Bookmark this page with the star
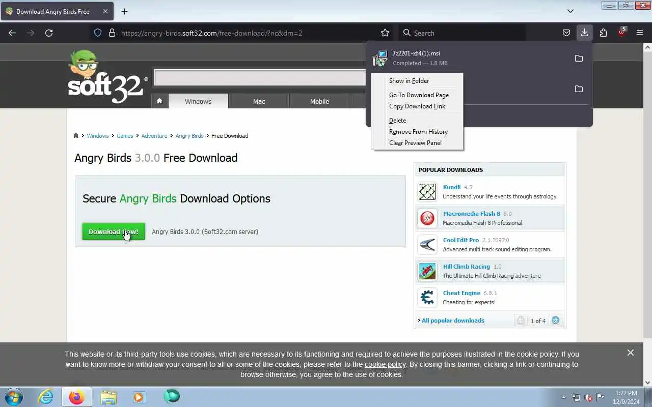Image resolution: width=652 pixels, height=407 pixels. 385,33
